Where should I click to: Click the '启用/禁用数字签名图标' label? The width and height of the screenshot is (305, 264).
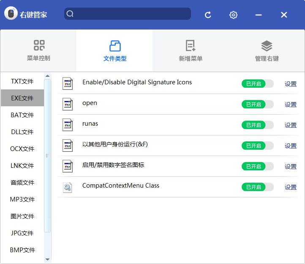pos(113,165)
